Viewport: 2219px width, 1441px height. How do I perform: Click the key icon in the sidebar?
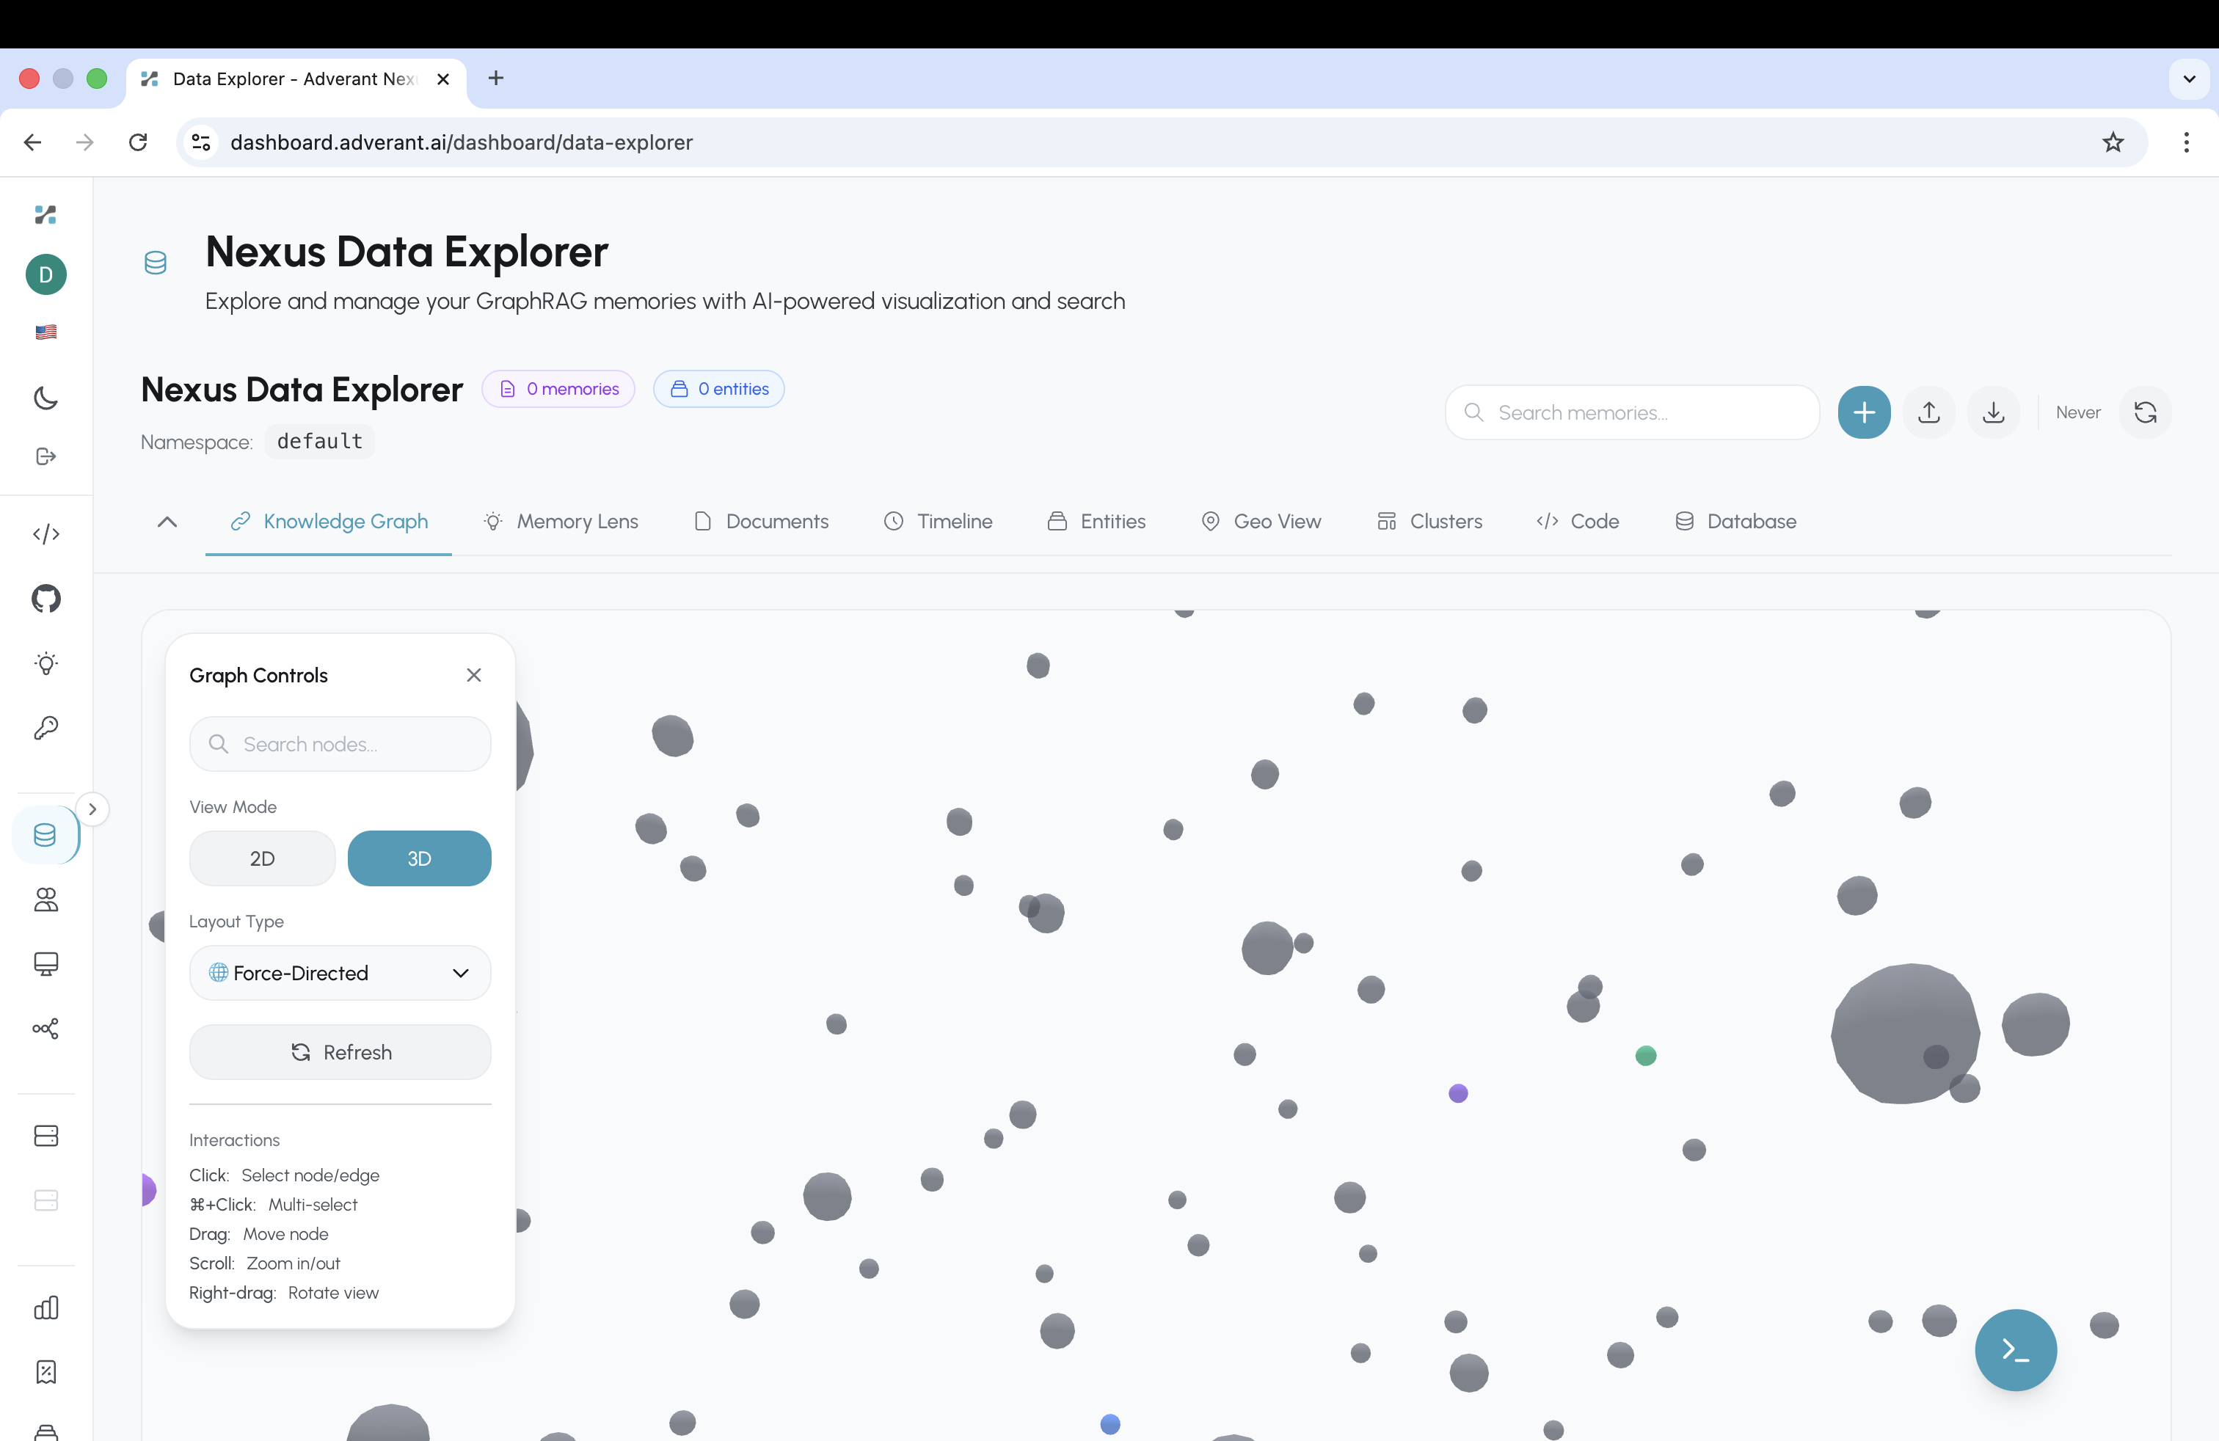[45, 728]
